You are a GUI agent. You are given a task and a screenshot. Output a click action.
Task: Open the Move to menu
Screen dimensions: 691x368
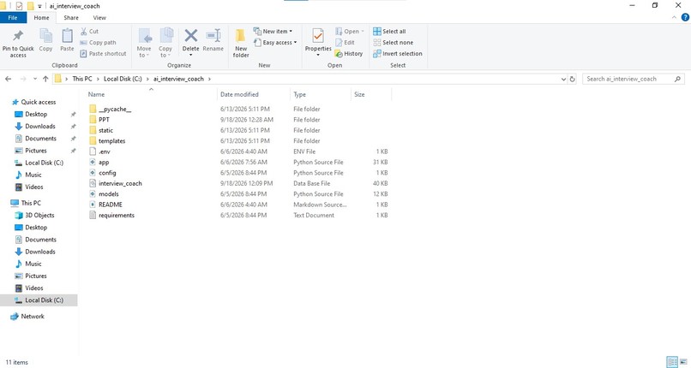tap(144, 43)
